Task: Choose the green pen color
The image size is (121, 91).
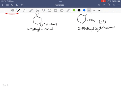Action: pyautogui.click(x=74, y=10)
